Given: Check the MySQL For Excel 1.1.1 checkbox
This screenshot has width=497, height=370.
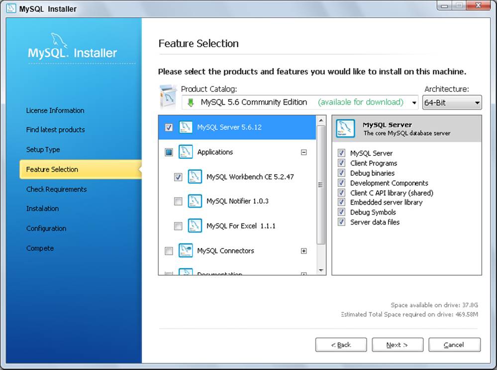Looking at the screenshot, I should (x=178, y=226).
